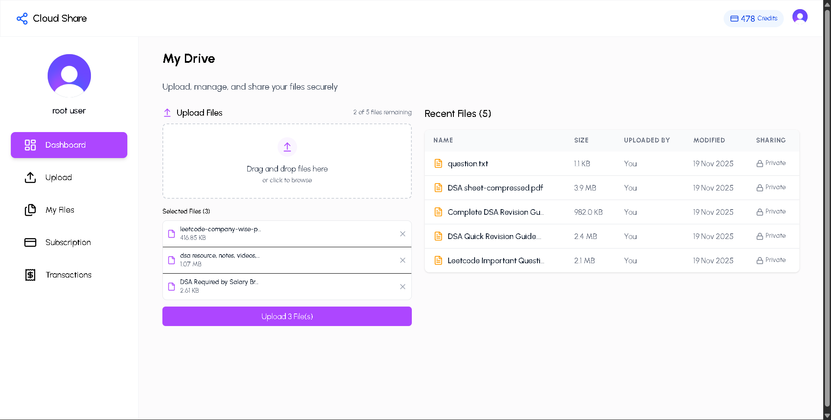The width and height of the screenshot is (831, 420).
Task: Click document icon for DSA Quick Revision Guide
Action: pos(438,236)
